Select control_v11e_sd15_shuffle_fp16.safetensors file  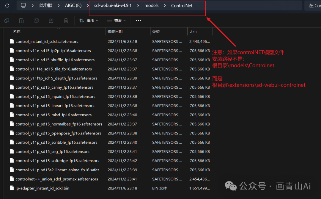(x=55, y=60)
